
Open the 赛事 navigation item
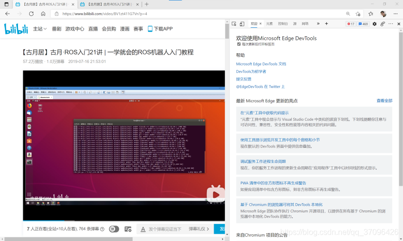[x=138, y=29]
